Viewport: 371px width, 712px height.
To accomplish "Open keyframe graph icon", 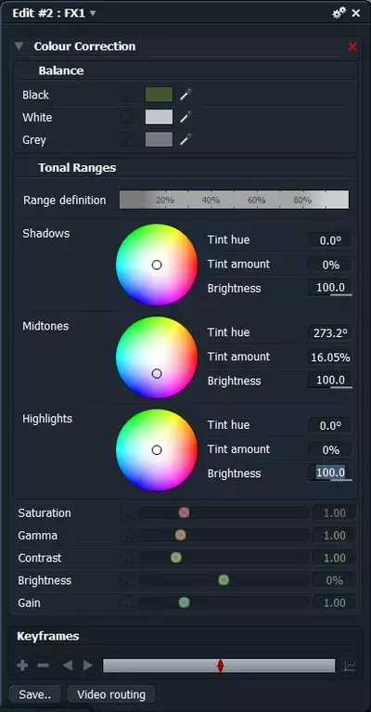I will 350,666.
